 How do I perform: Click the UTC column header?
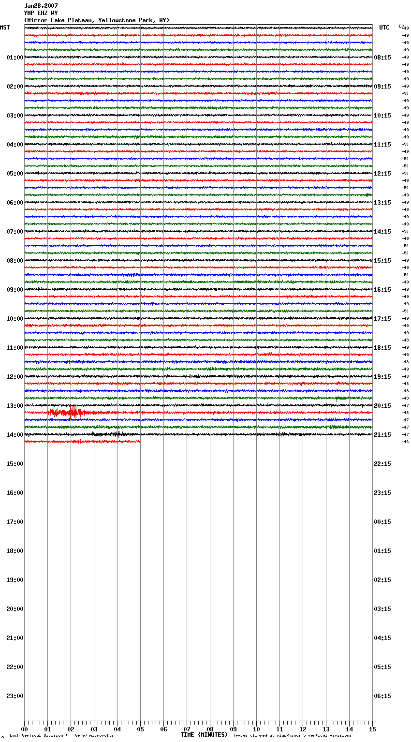(384, 28)
